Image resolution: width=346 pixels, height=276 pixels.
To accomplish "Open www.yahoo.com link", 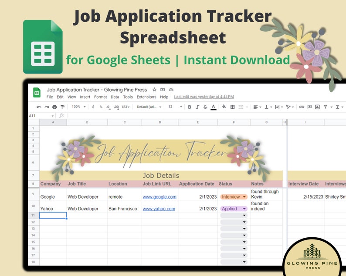I will (159, 209).
